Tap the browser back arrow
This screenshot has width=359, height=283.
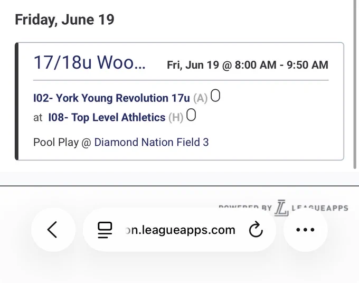(53, 230)
